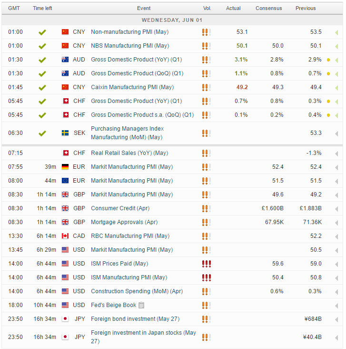Open Construction Spending (MoM) (Apr) link
346x349 pixels.
point(137,291)
